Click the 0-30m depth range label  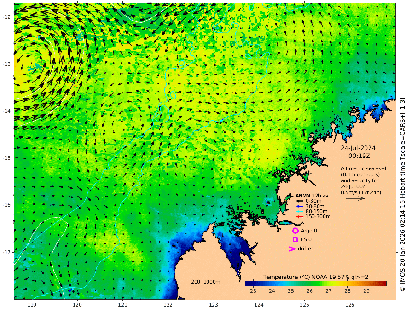point(313,201)
